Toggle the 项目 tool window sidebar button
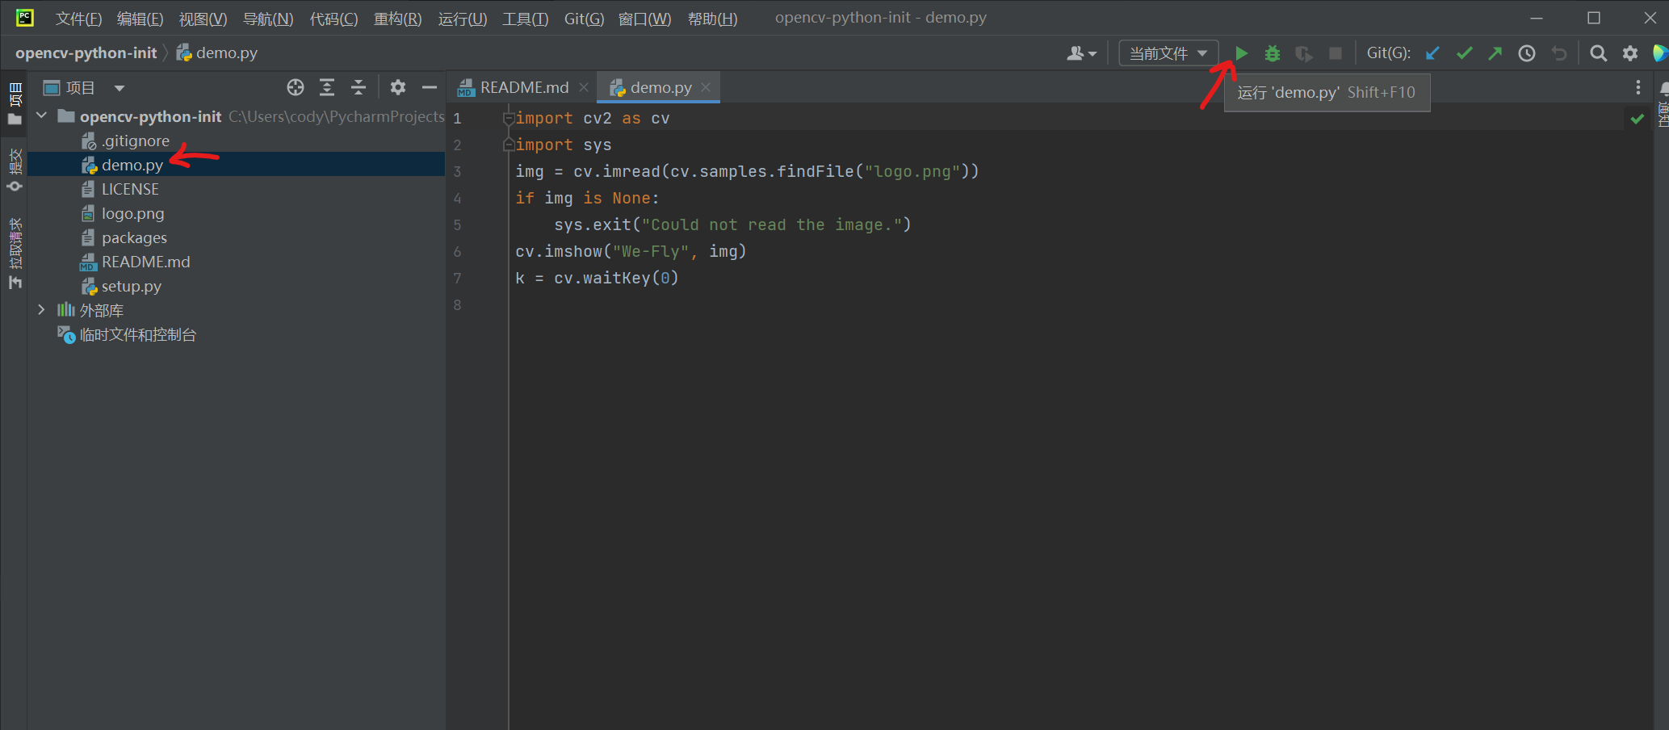This screenshot has width=1669, height=730. tap(15, 103)
